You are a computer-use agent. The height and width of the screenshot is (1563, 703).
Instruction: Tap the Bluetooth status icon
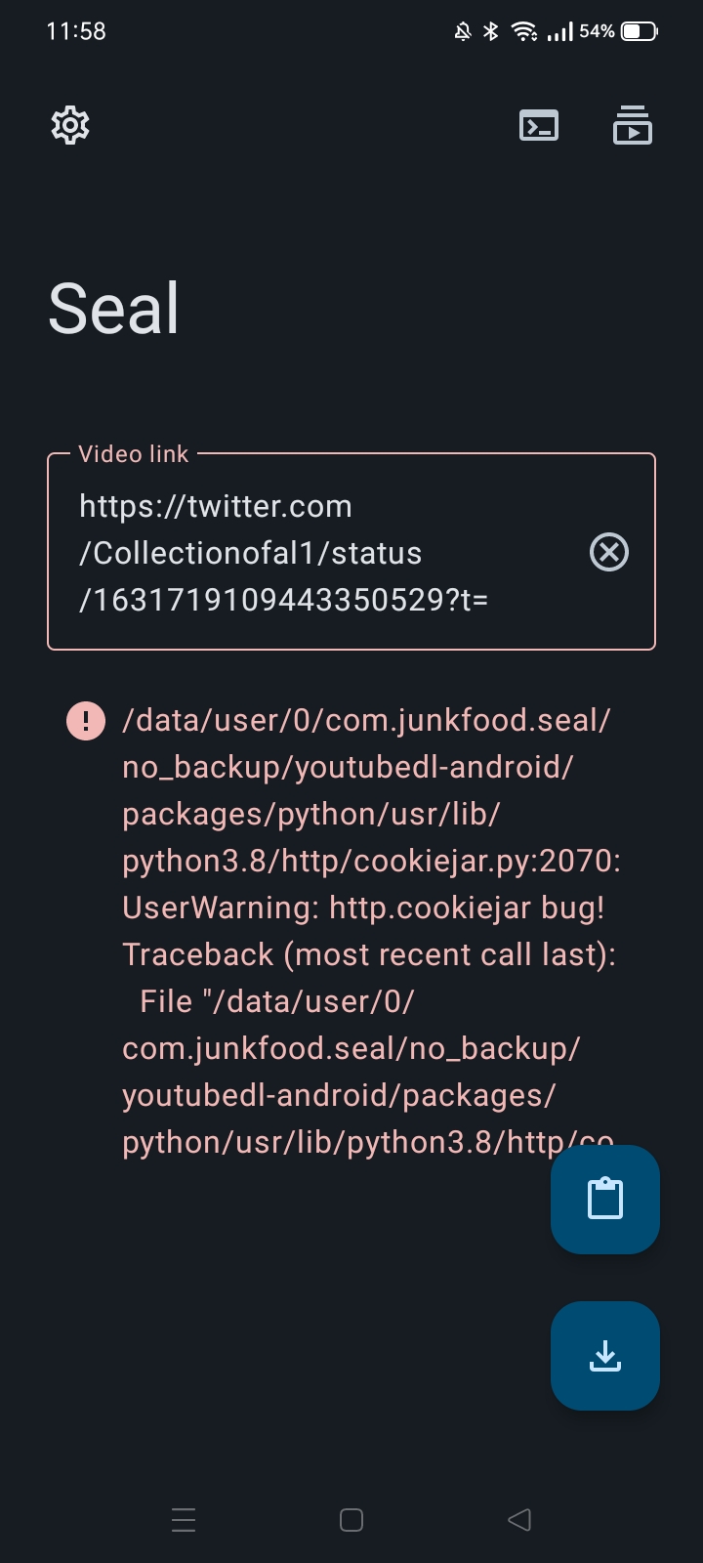click(489, 30)
